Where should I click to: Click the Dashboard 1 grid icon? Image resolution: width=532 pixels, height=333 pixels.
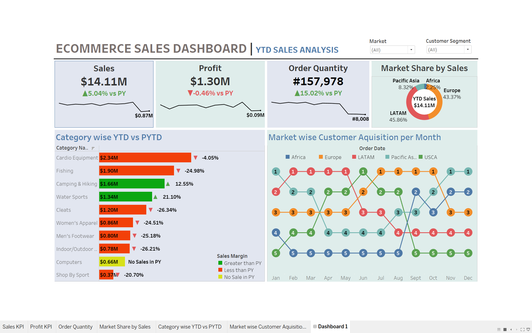pos(315,326)
